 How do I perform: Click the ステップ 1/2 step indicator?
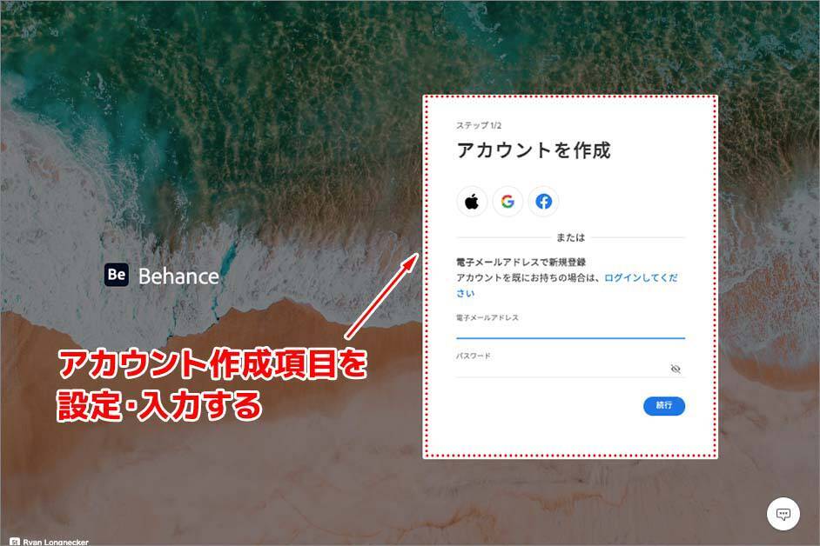pyautogui.click(x=479, y=125)
